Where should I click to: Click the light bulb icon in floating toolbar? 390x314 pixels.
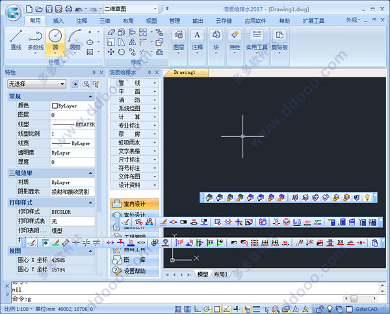pos(367,197)
